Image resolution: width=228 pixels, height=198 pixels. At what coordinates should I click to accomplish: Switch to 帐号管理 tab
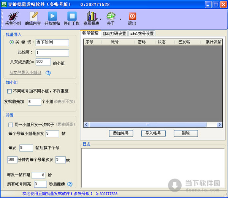point(90,33)
